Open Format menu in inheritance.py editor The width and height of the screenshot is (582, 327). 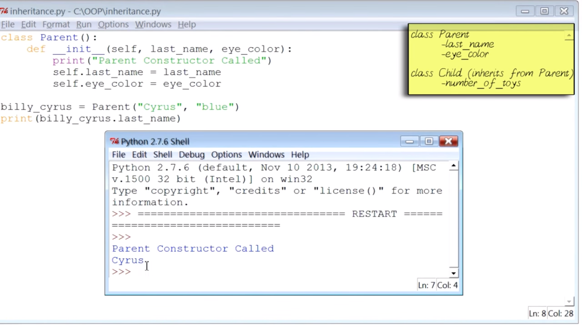56,25
